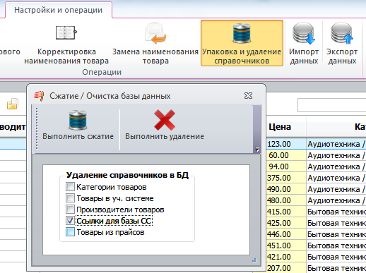The height and width of the screenshot is (273, 366).
Task: Run Выполнить удаление (red X)
Action: click(x=165, y=126)
